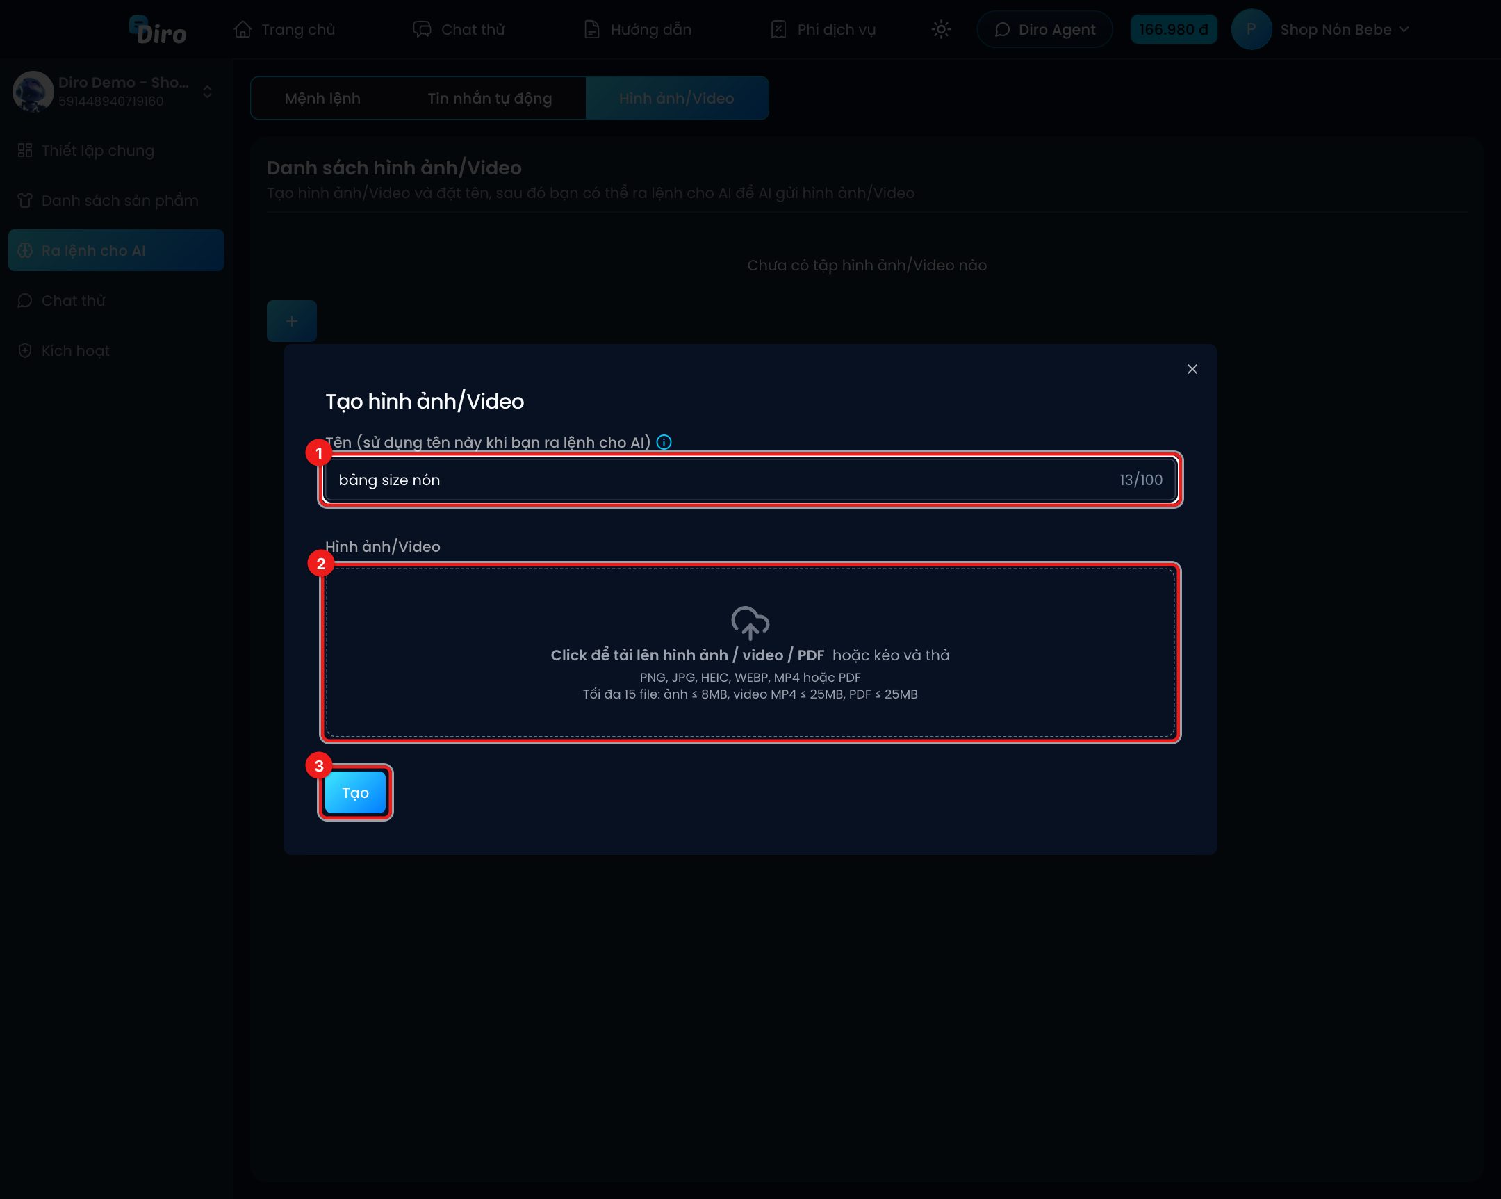Click the Trang chủ house icon
This screenshot has width=1501, height=1199.
[x=243, y=29]
